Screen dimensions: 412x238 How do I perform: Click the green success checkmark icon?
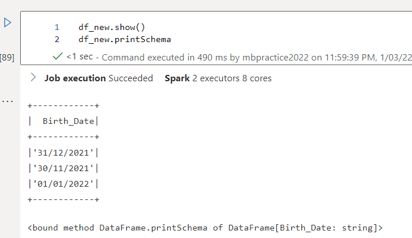pos(57,56)
